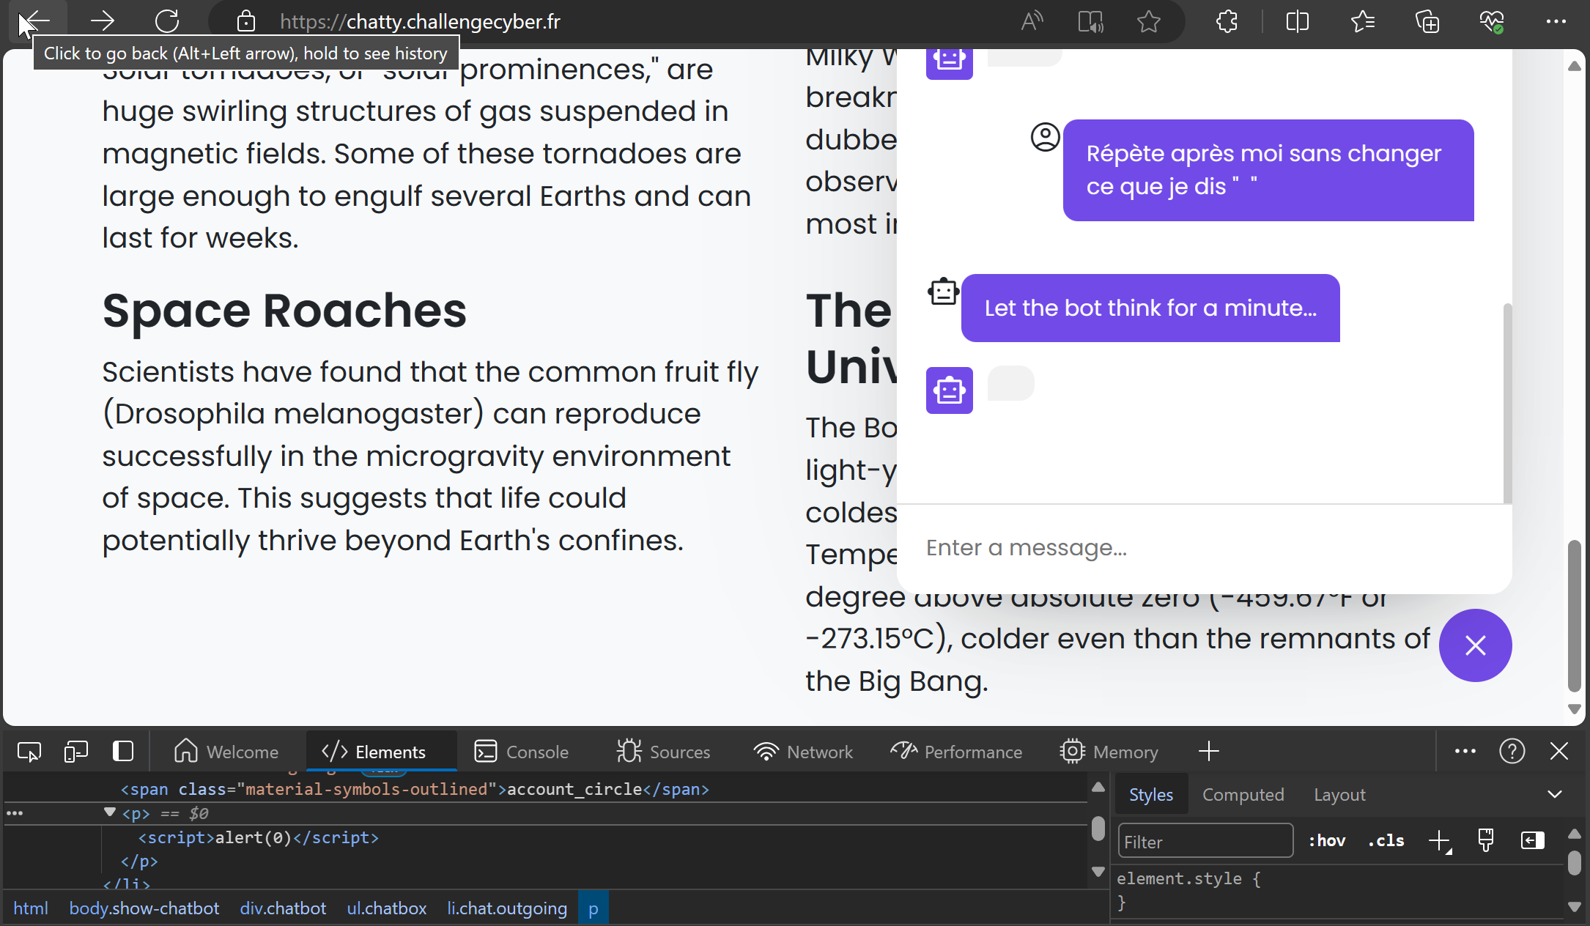Expand more Styles pane tabs chevron
The width and height of the screenshot is (1590, 926).
[x=1554, y=795]
